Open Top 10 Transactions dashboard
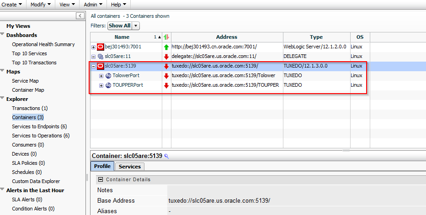The height and width of the screenshot is (215, 426). pyautogui.click(x=34, y=63)
